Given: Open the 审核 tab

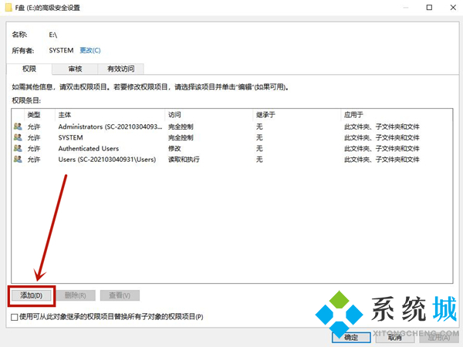Looking at the screenshot, I should [75, 69].
